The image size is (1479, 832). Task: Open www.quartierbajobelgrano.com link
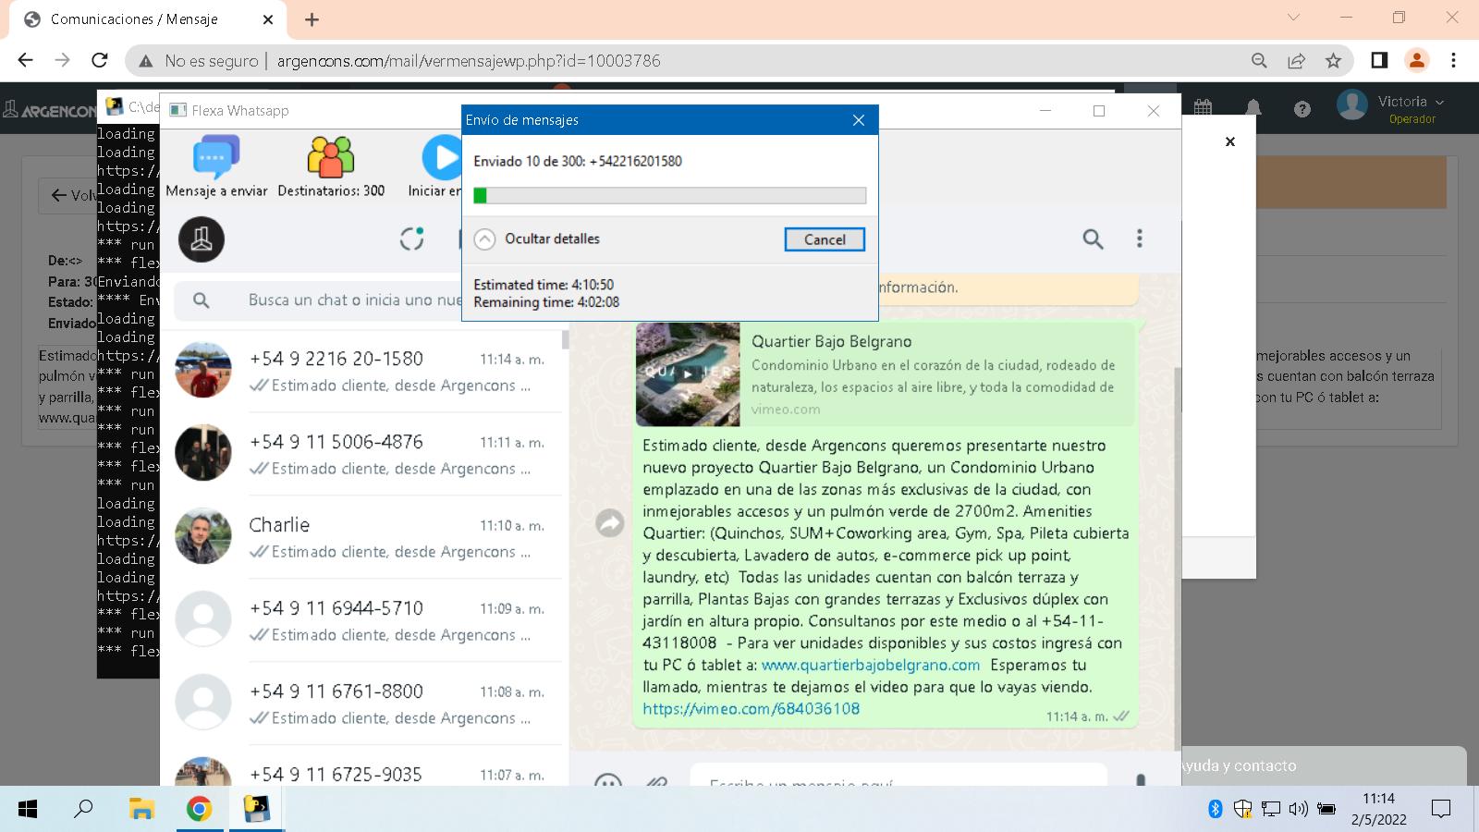871,665
